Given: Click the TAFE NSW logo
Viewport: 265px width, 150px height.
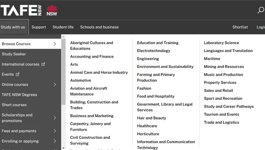Looking at the screenshot, I should coord(21,10).
